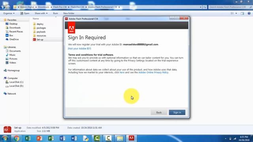Screen dimensions: 253x142
Task: Open PowerPoint from the taskbar
Action: [x=40, y=138]
